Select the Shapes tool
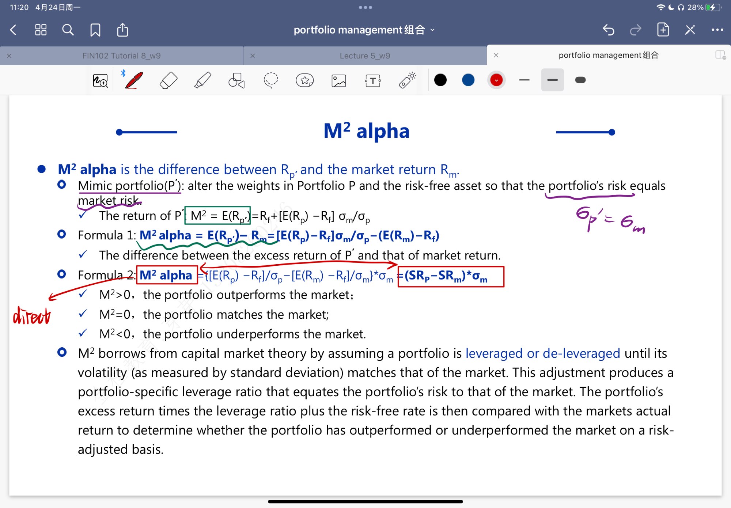The image size is (731, 508). pos(236,80)
